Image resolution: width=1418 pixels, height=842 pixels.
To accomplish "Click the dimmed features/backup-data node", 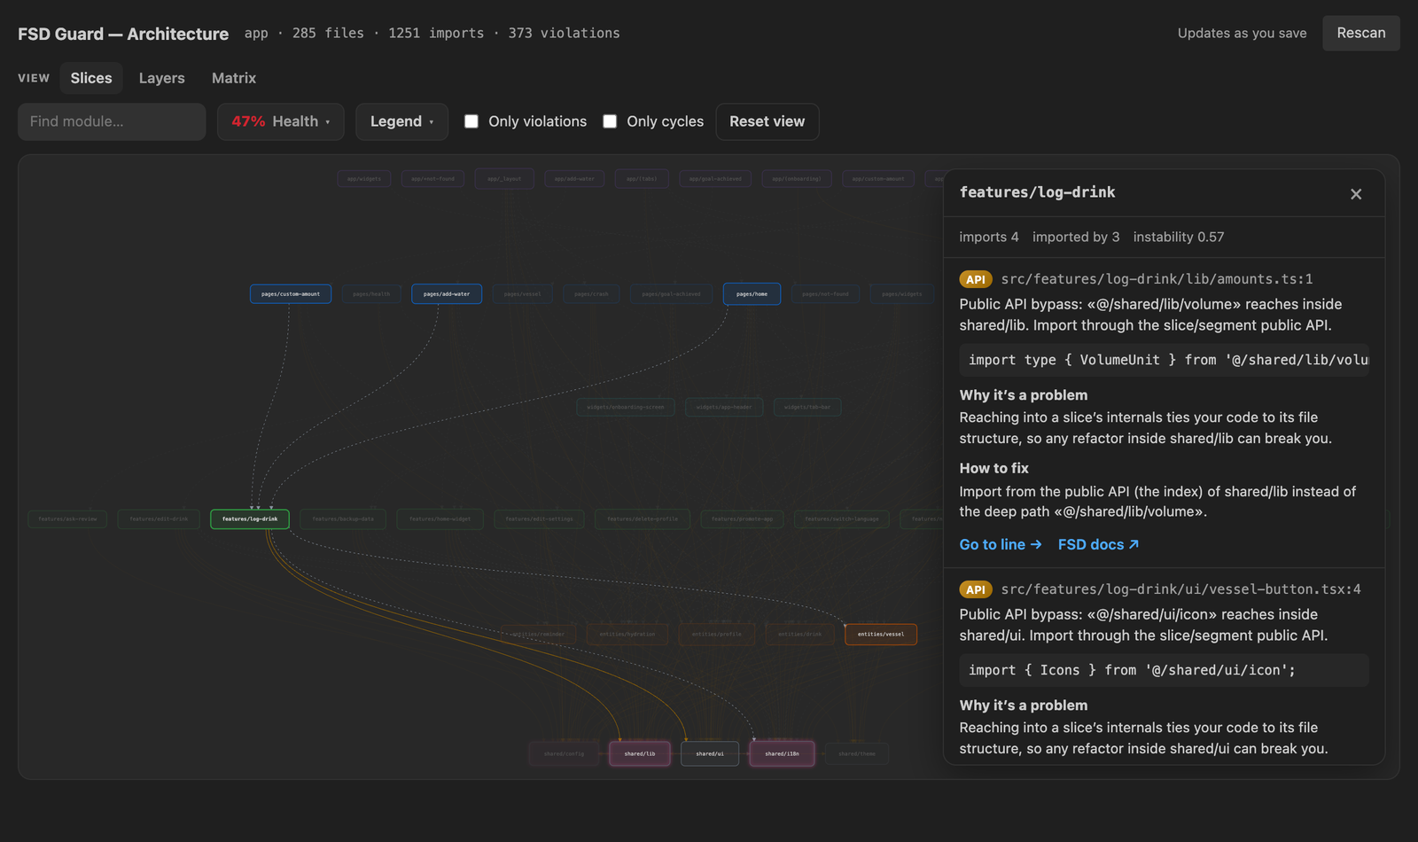I will pos(343,518).
